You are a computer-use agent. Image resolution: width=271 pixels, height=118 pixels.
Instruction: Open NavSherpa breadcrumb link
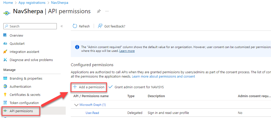click(x=60, y=3)
